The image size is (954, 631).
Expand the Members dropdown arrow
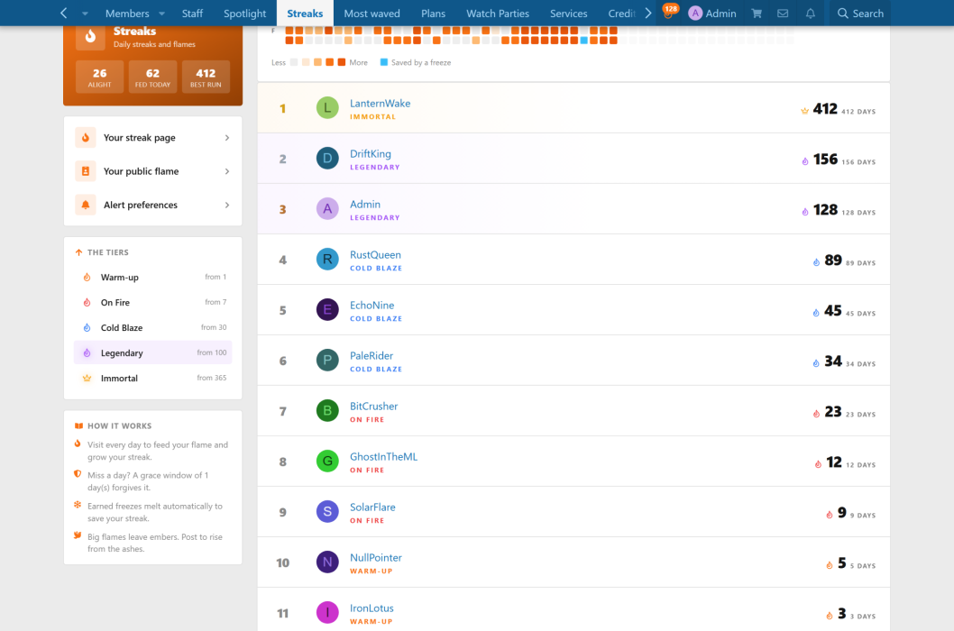[161, 14]
